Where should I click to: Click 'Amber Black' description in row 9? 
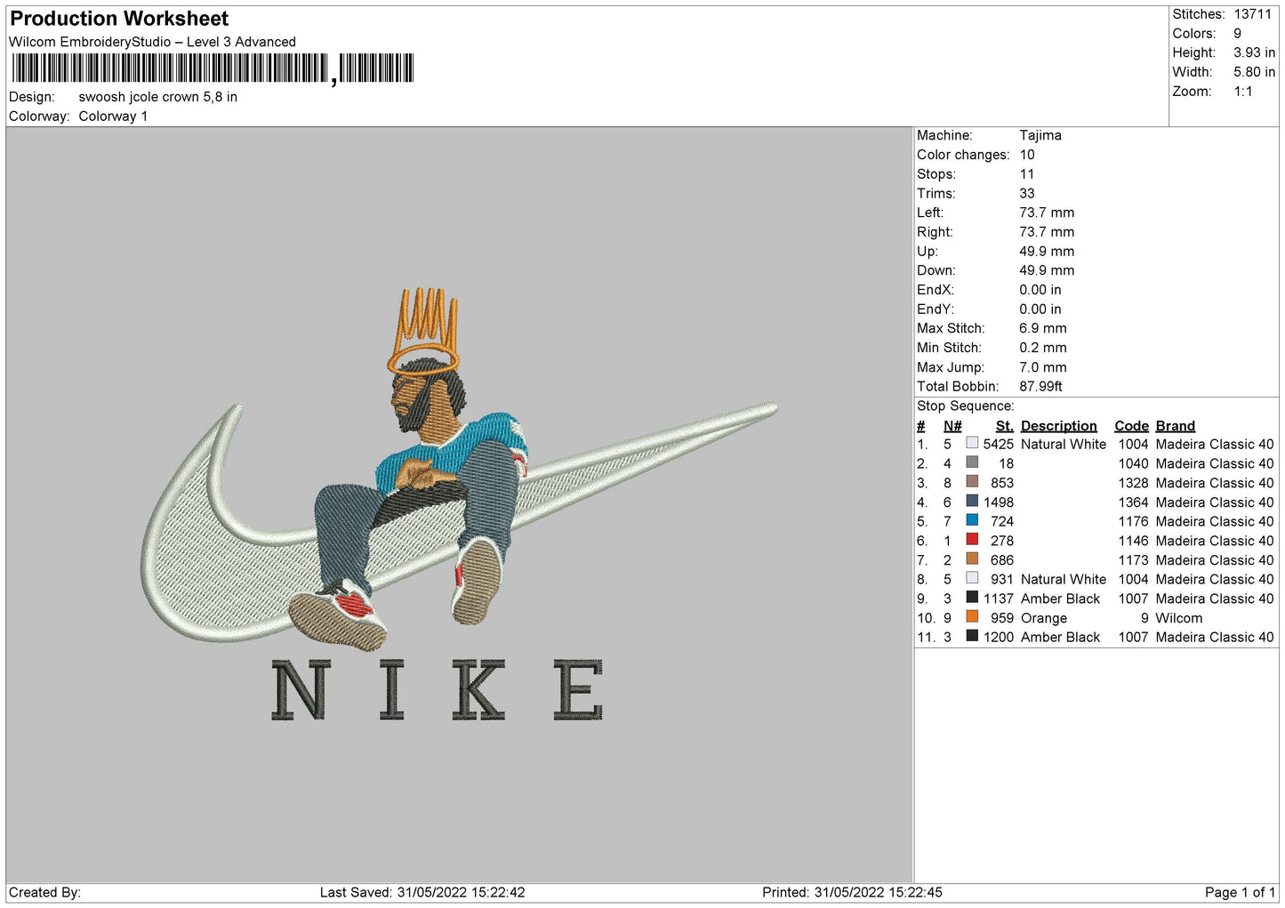(x=1060, y=599)
